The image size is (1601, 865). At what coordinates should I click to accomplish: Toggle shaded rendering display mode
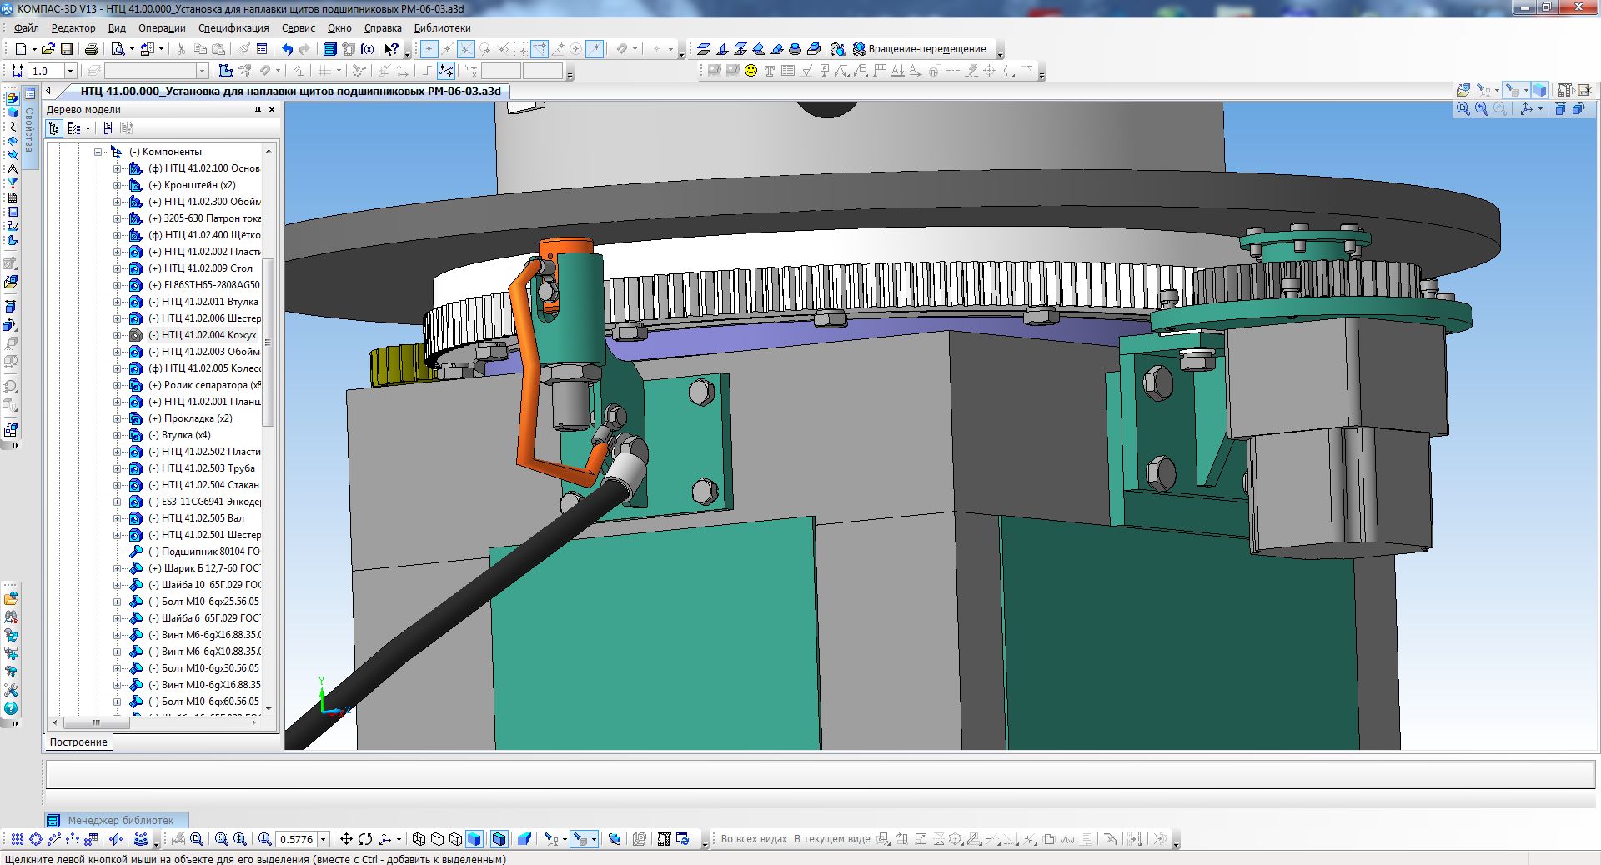click(x=474, y=839)
